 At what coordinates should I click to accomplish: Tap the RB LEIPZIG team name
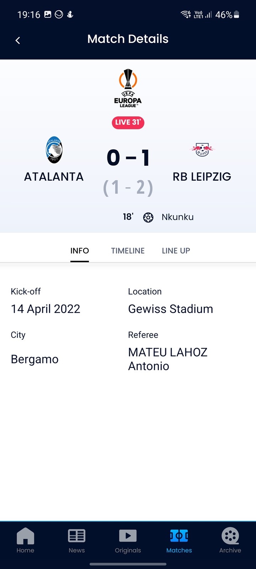coord(202,177)
